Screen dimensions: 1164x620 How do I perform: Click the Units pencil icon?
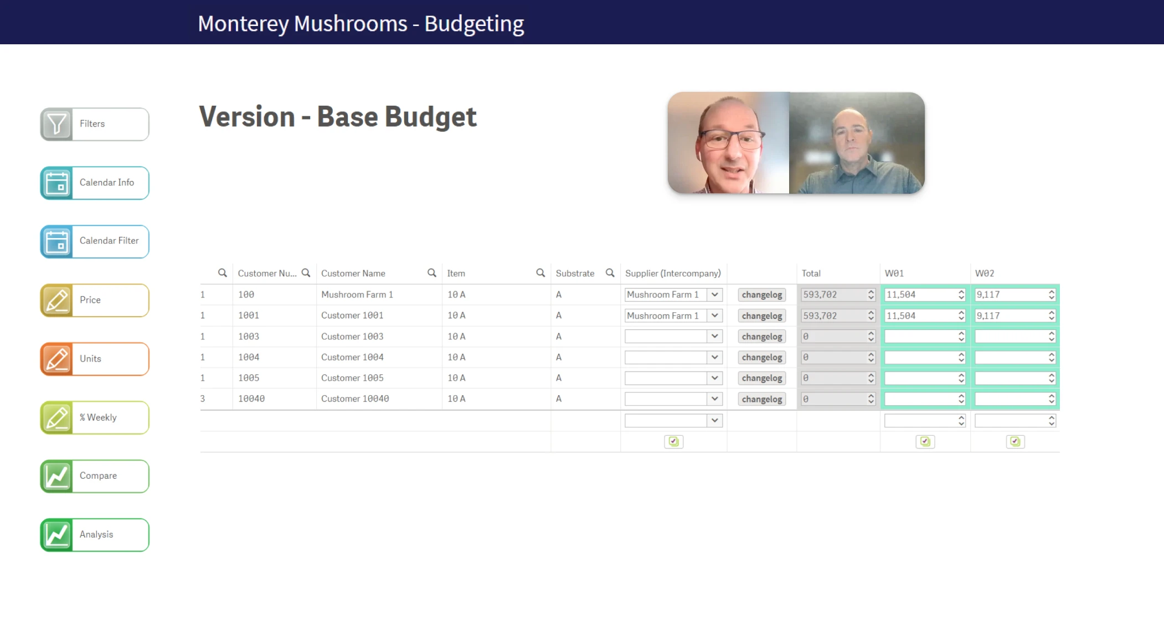56,359
